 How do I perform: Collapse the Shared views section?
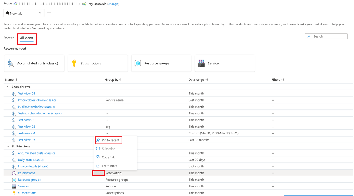pyautogui.click(x=8, y=87)
